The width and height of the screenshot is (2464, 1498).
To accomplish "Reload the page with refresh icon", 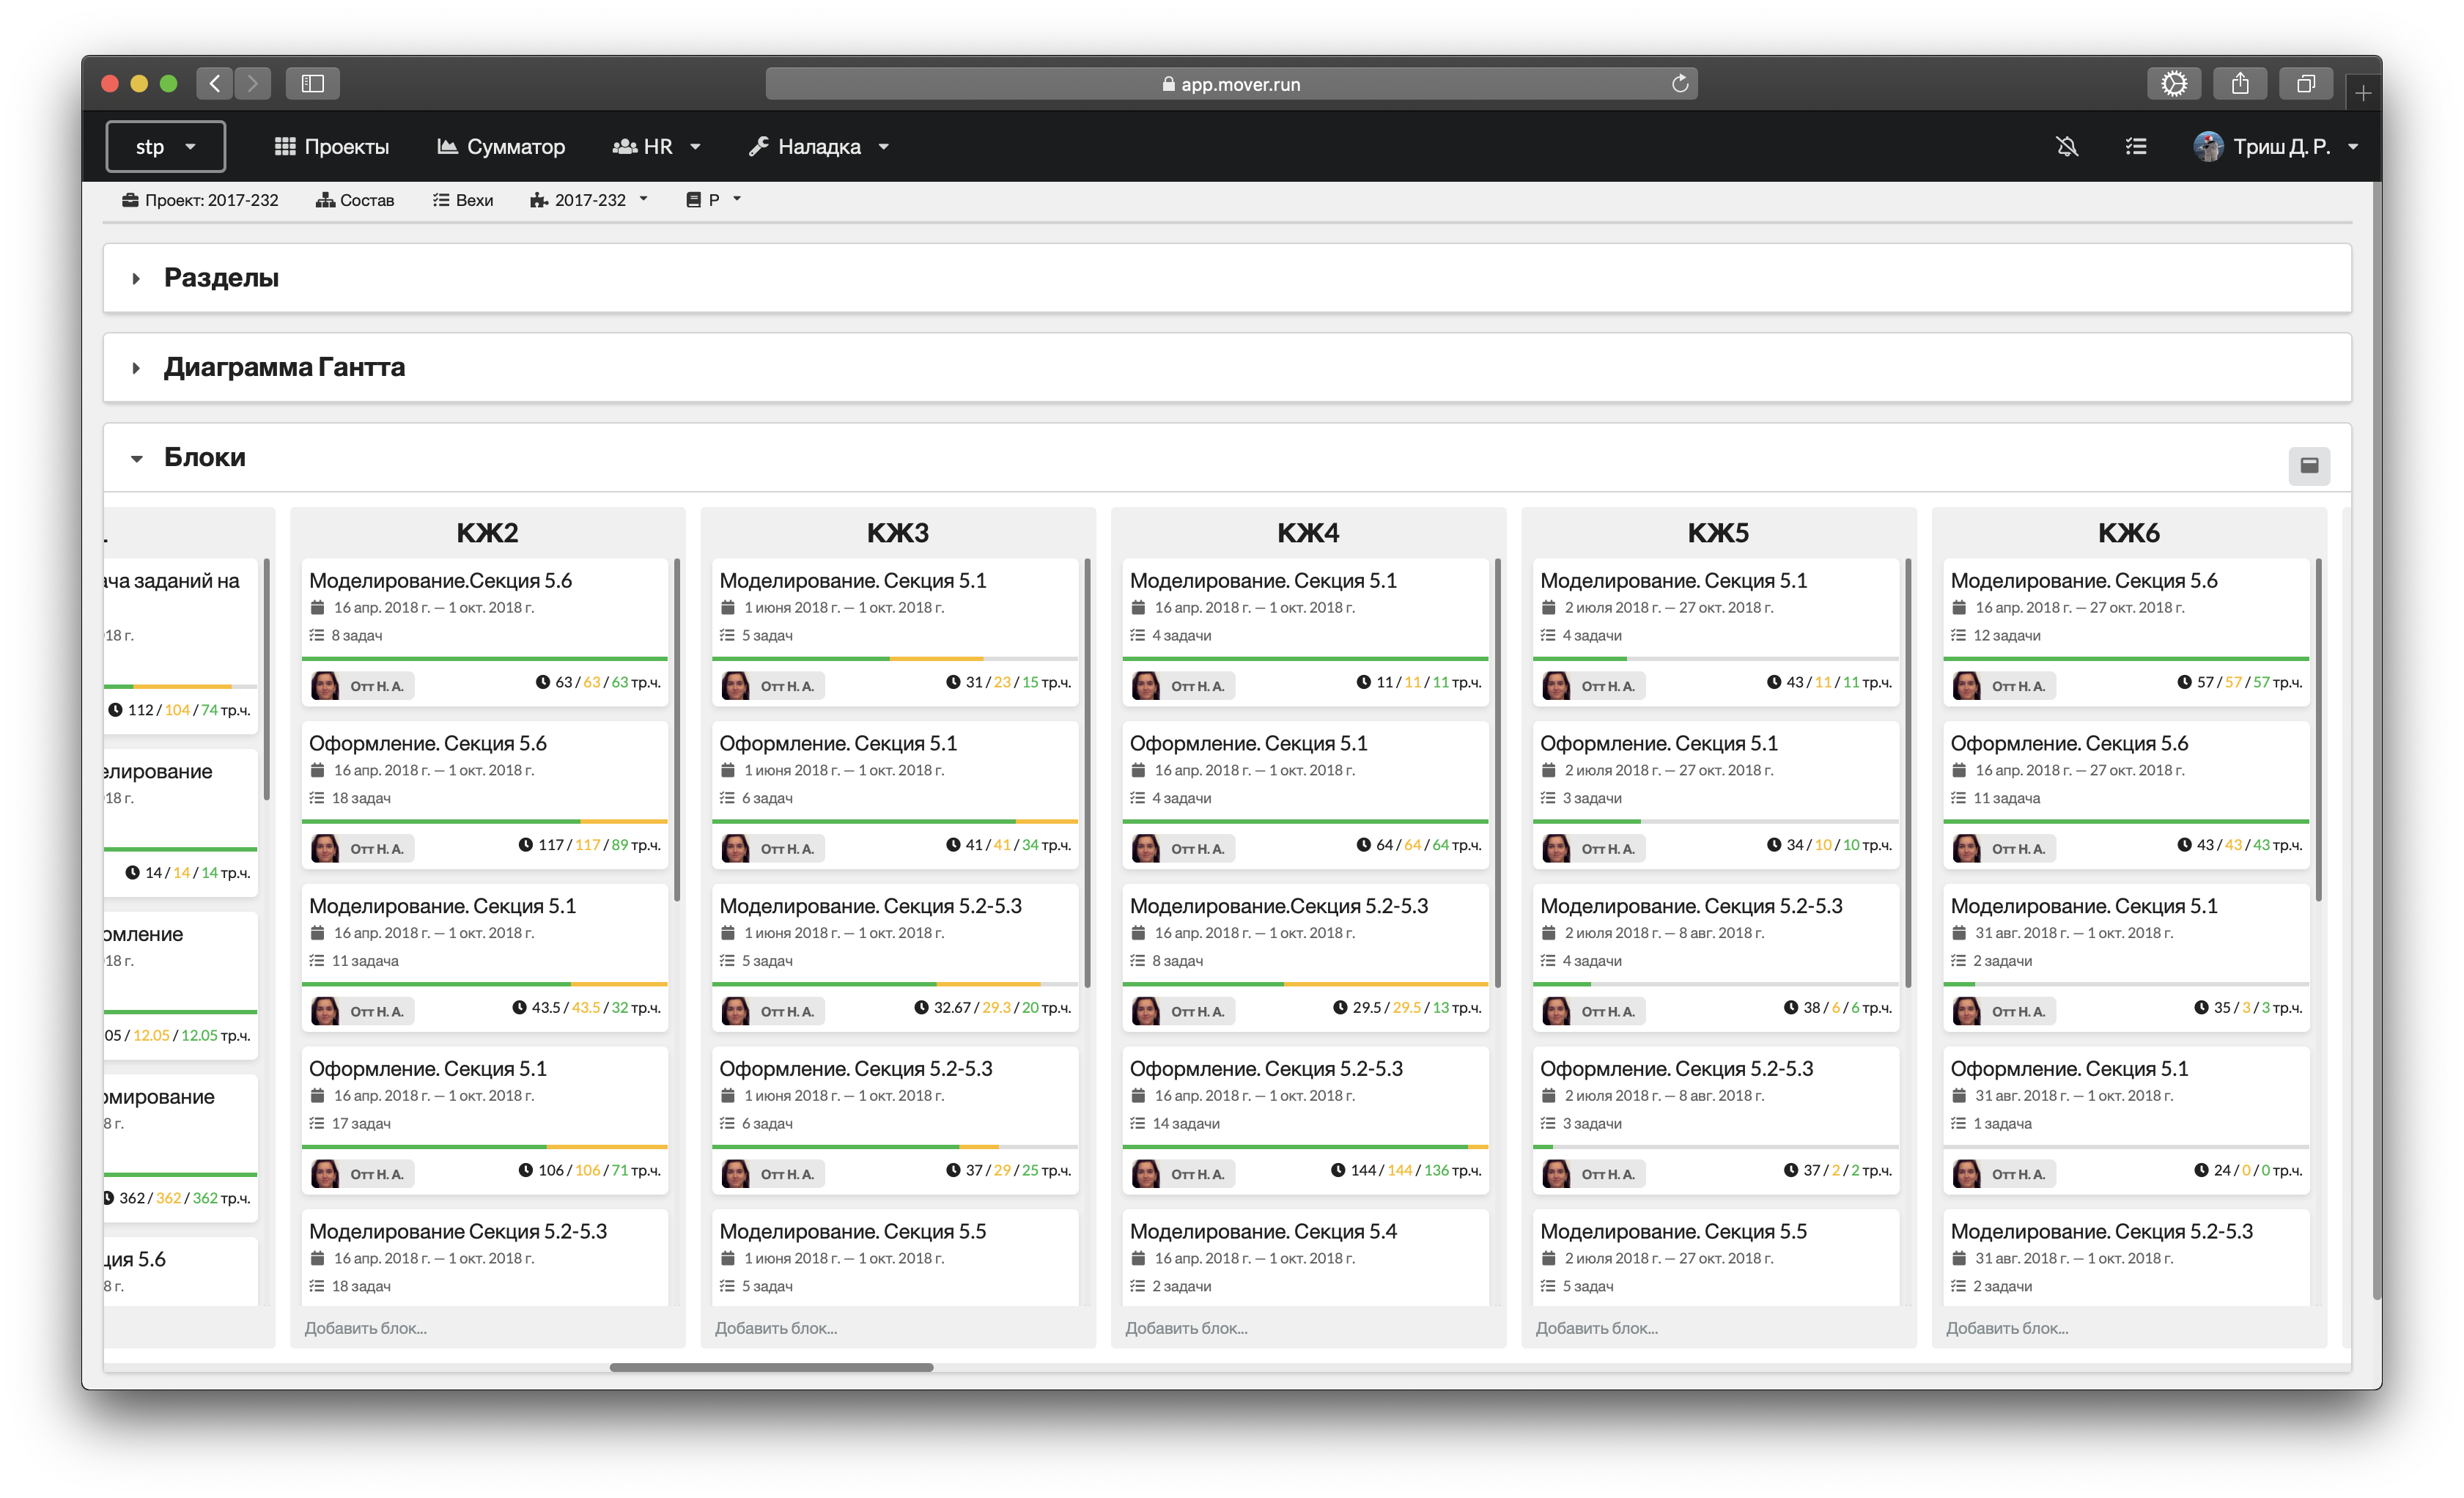I will (1680, 84).
